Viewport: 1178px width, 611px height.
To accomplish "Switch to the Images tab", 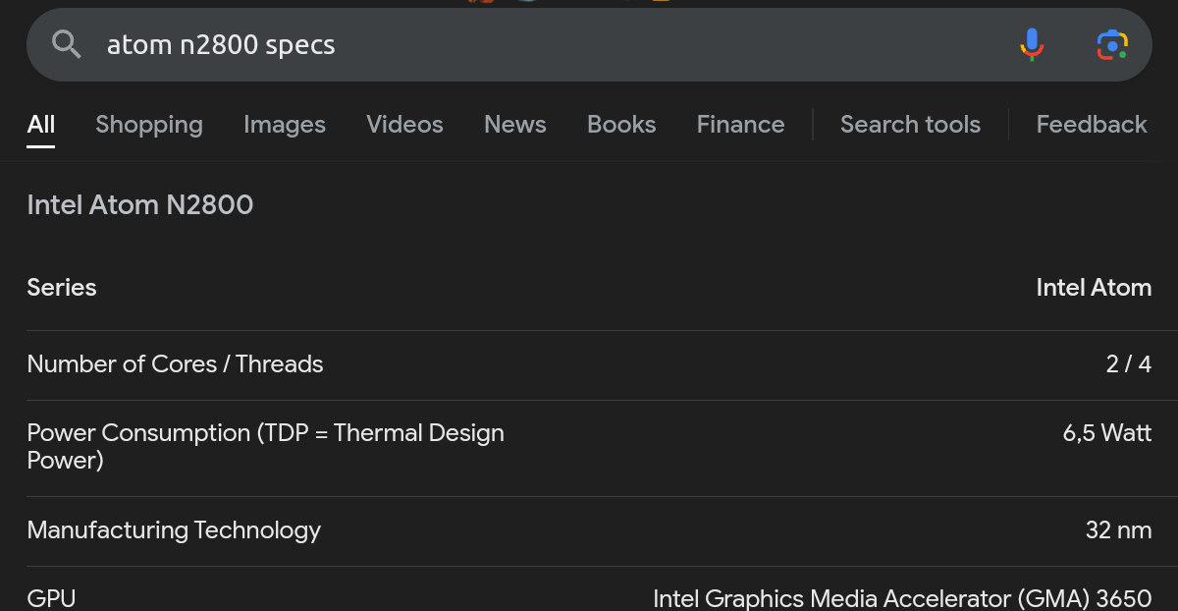I will click(x=285, y=125).
